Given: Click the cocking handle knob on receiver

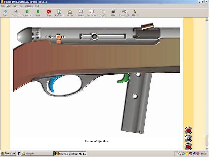Looking at the screenshot, I should click(x=95, y=36).
